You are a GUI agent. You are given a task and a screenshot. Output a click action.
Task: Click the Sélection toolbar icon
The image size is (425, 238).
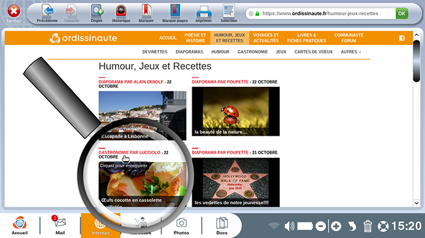229,11
